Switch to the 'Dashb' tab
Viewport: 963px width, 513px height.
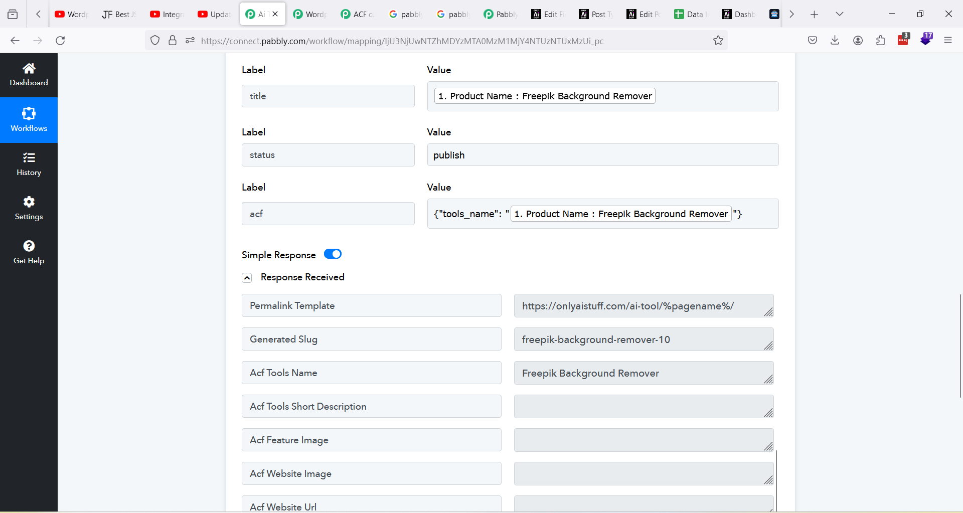(739, 14)
